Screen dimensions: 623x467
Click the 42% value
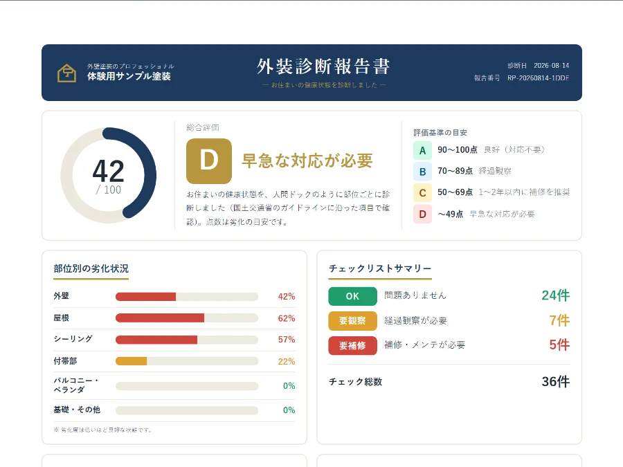point(287,297)
